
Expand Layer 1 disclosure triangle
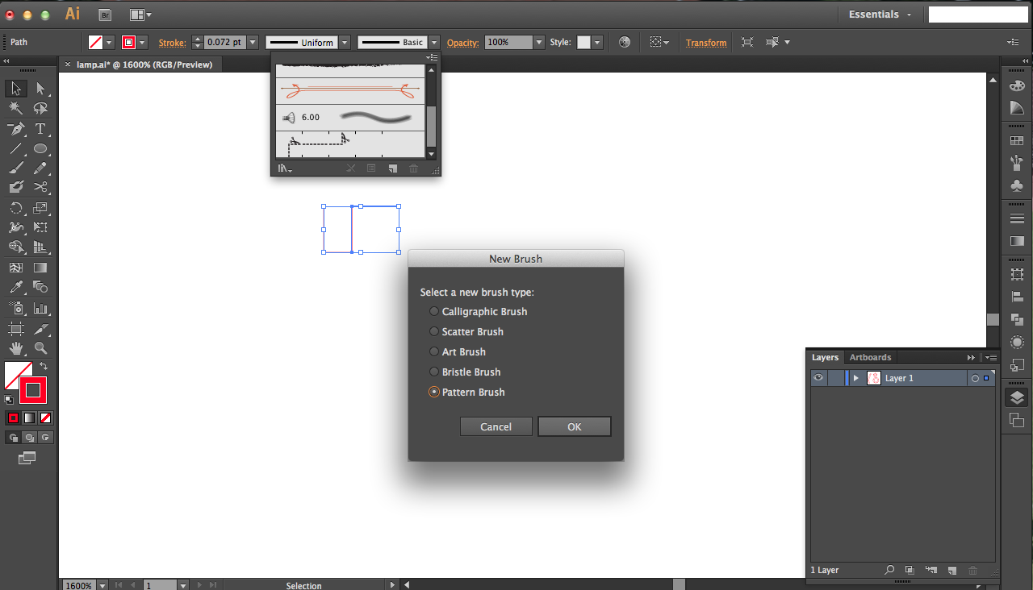pyautogui.click(x=856, y=378)
